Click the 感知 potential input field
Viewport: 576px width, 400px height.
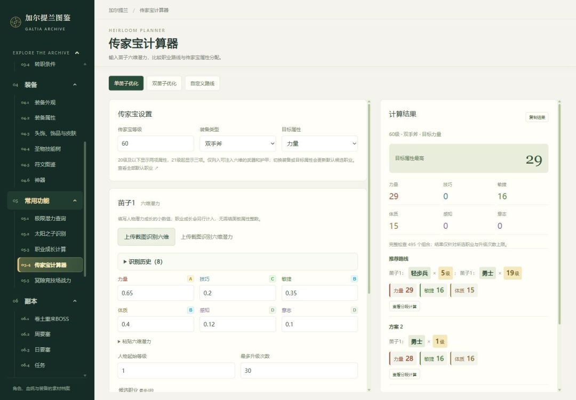[238, 324]
